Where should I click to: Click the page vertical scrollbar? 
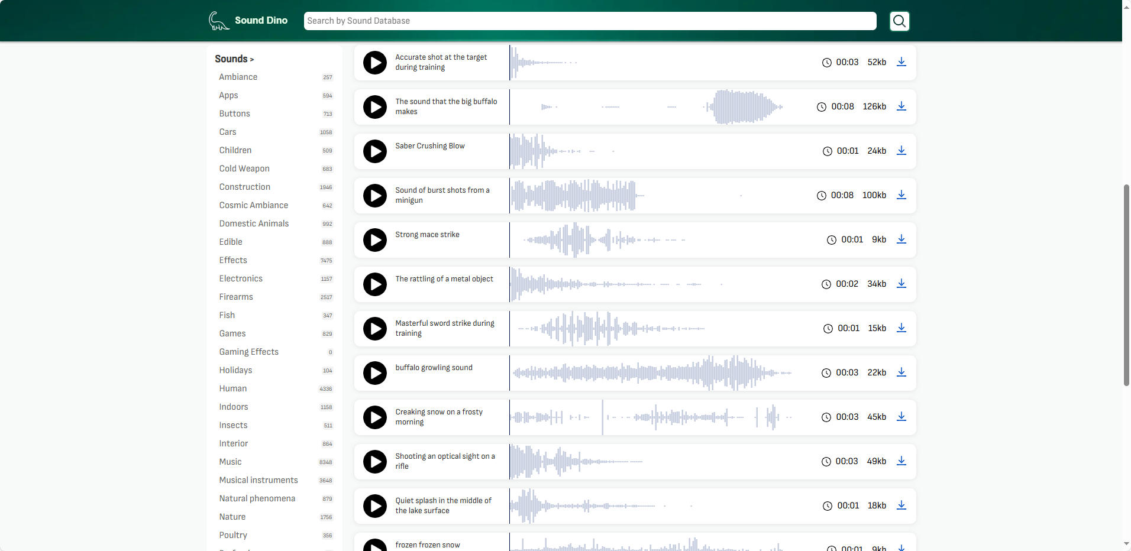1126,284
